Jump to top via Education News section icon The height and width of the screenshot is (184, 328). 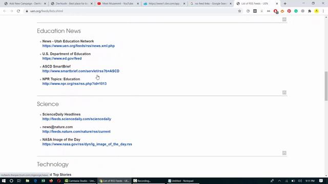click(x=284, y=93)
